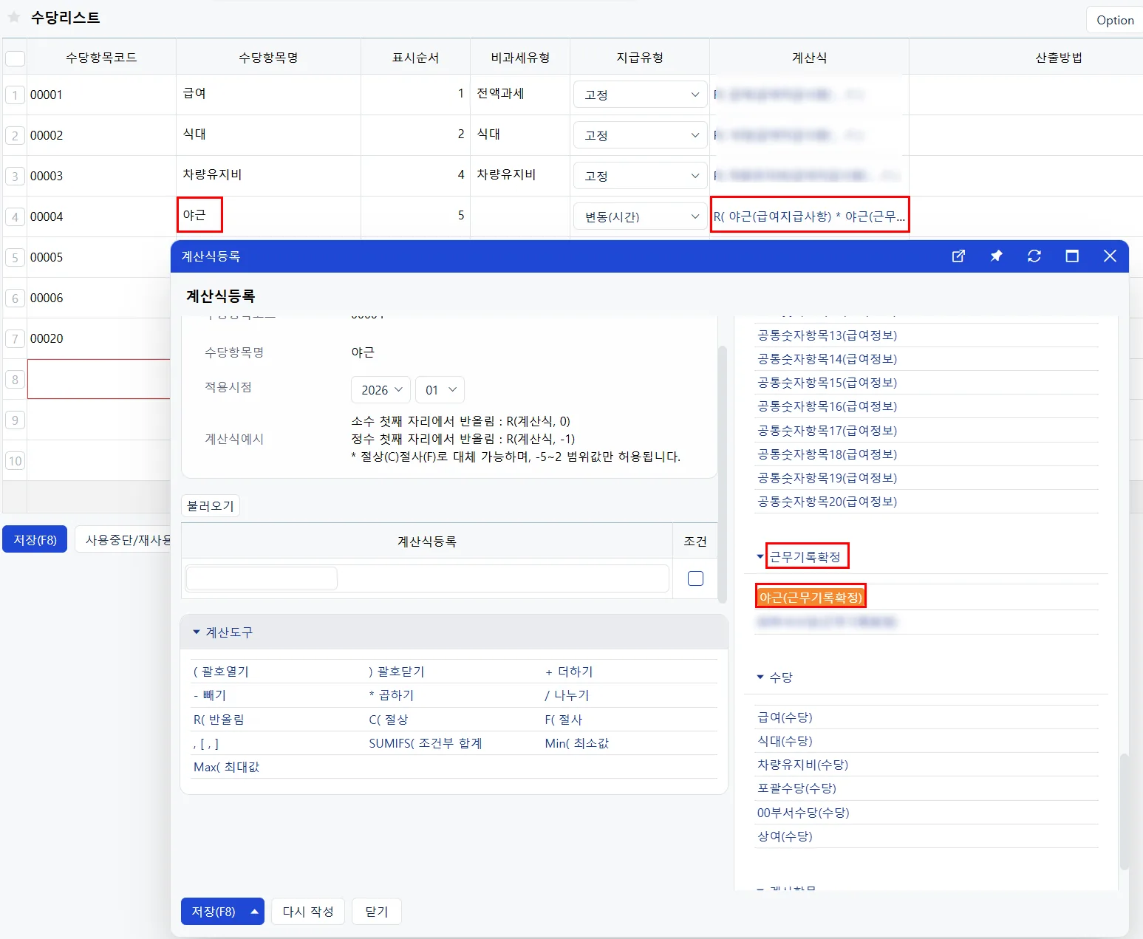Click the left form panel scrollbar
The image size is (1143, 939).
click(x=723, y=473)
